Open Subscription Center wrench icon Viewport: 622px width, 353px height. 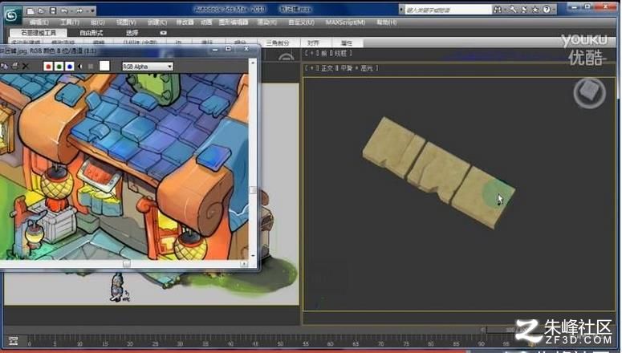(x=513, y=9)
